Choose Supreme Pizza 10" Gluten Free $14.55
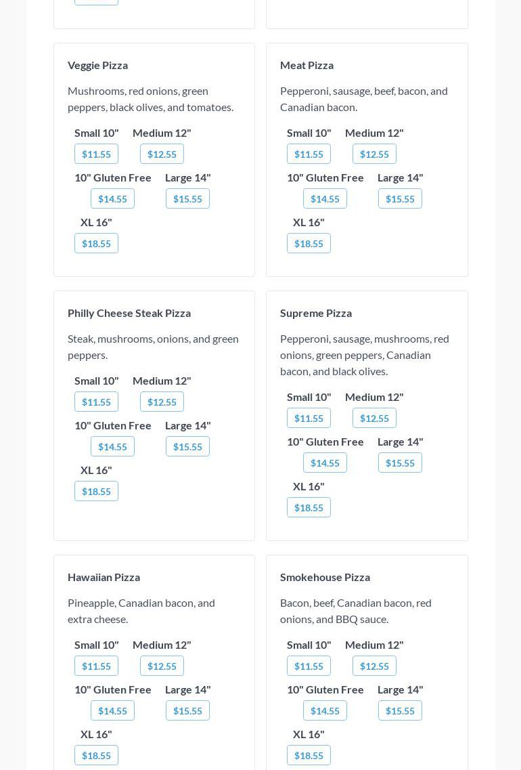 coord(325,463)
